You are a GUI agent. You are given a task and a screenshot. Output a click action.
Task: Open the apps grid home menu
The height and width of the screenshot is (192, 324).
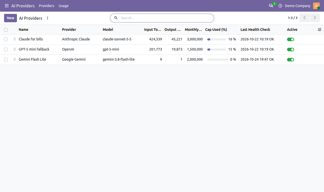7,6
